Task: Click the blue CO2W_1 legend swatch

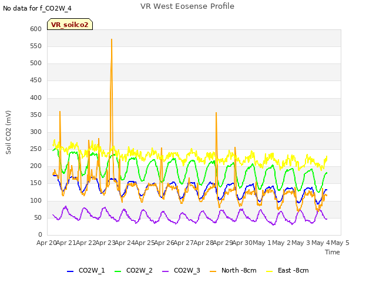Action: (70, 271)
